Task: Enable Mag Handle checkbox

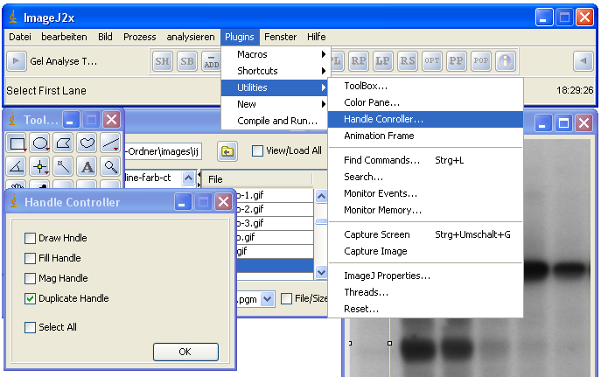Action: [30, 278]
